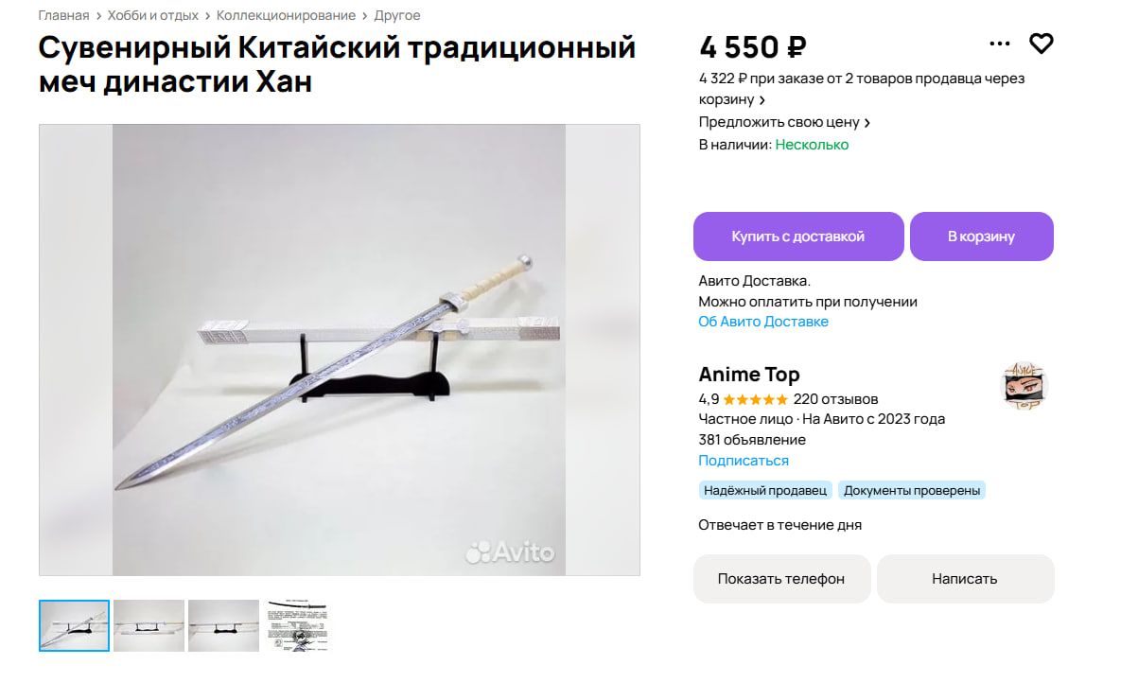This screenshot has height=700, width=1138.
Task: Open 'Хобби и отдых' breadcrumb category
Action: 153,15
